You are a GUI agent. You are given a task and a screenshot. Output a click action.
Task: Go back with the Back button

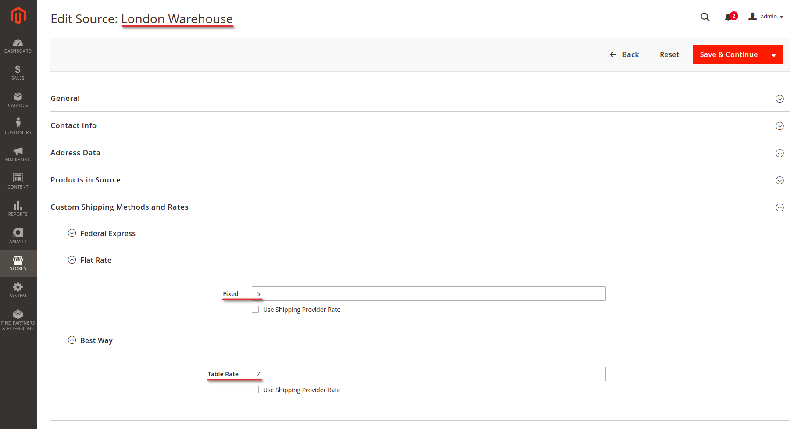[x=624, y=54]
